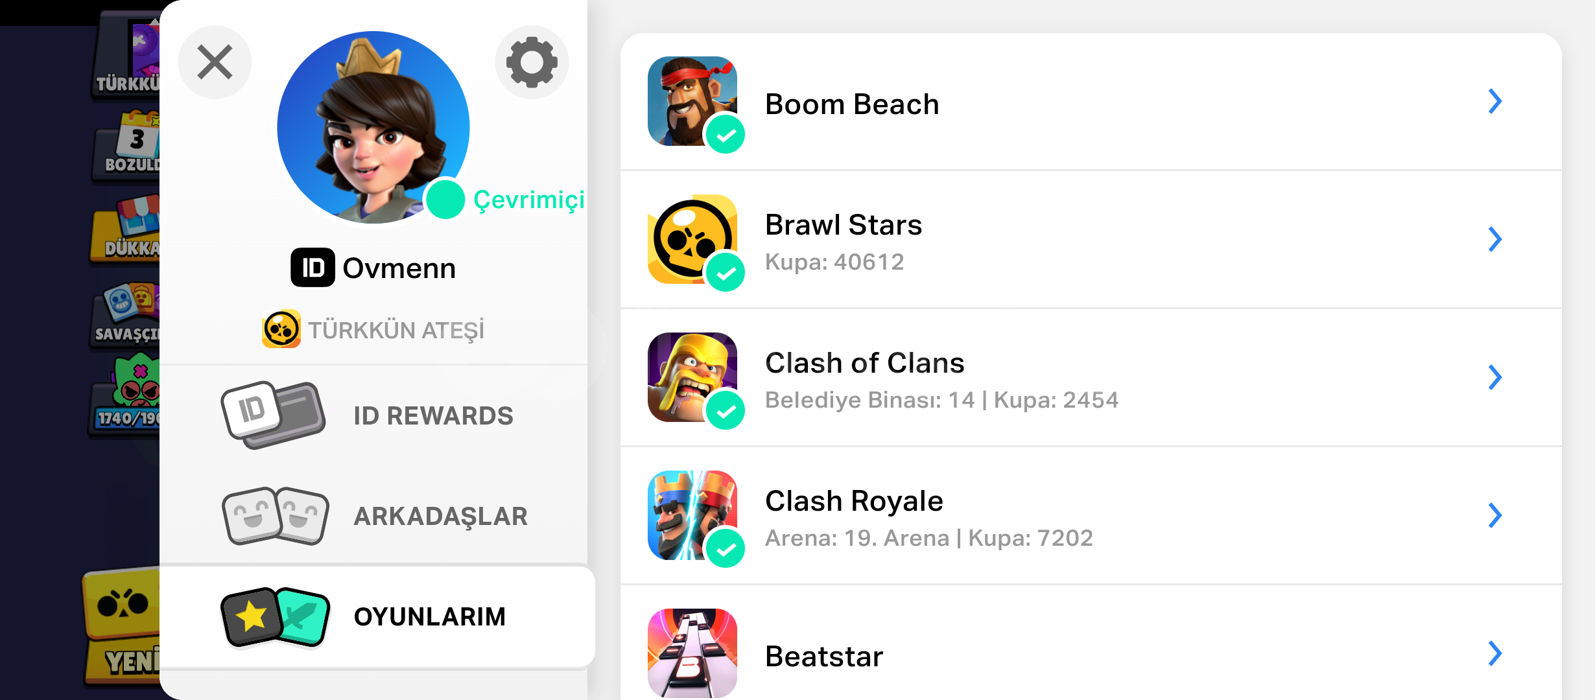Expand Clash of Clans with its chevron

point(1495,377)
